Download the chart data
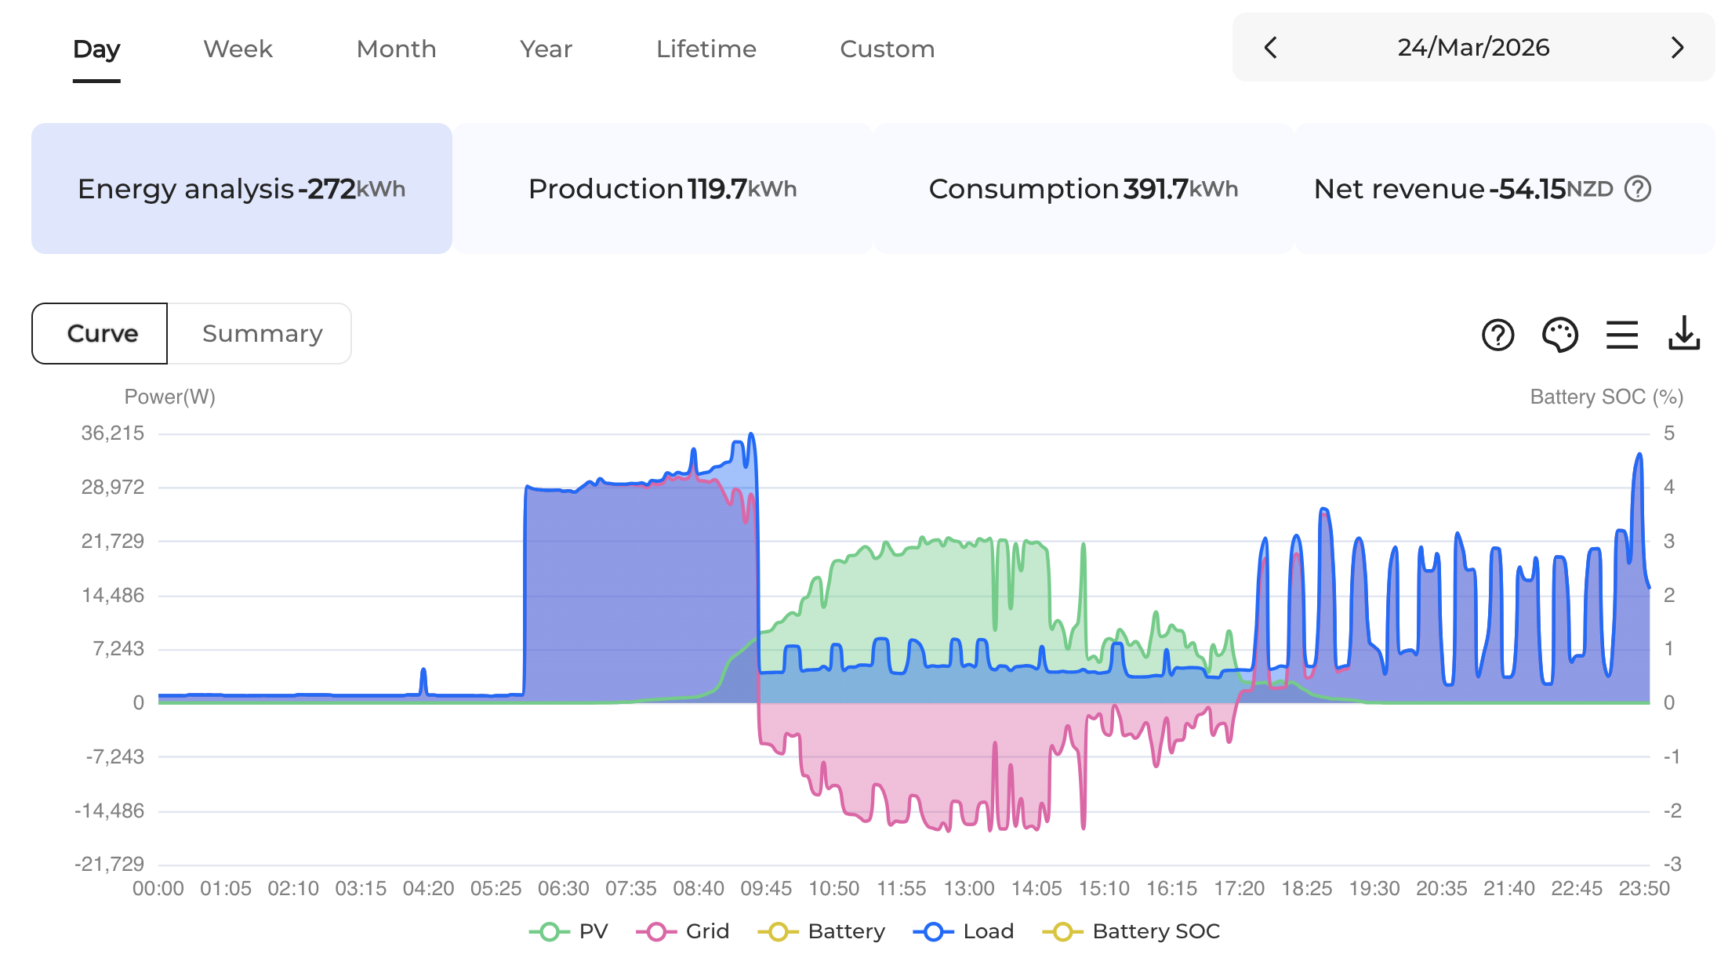This screenshot has height=972, width=1728. tap(1683, 335)
